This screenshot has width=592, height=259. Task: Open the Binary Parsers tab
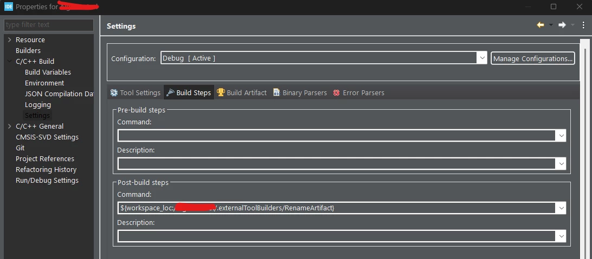coord(300,92)
